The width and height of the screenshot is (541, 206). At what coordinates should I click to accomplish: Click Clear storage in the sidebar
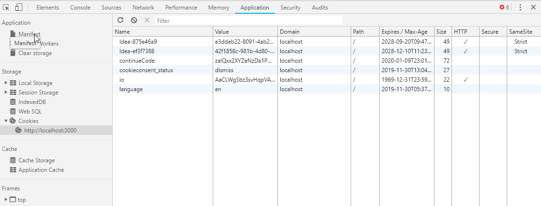[x=35, y=53]
